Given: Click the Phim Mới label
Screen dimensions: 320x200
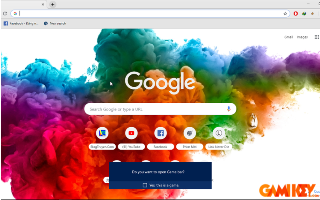Looking at the screenshot, I should tap(190, 147).
